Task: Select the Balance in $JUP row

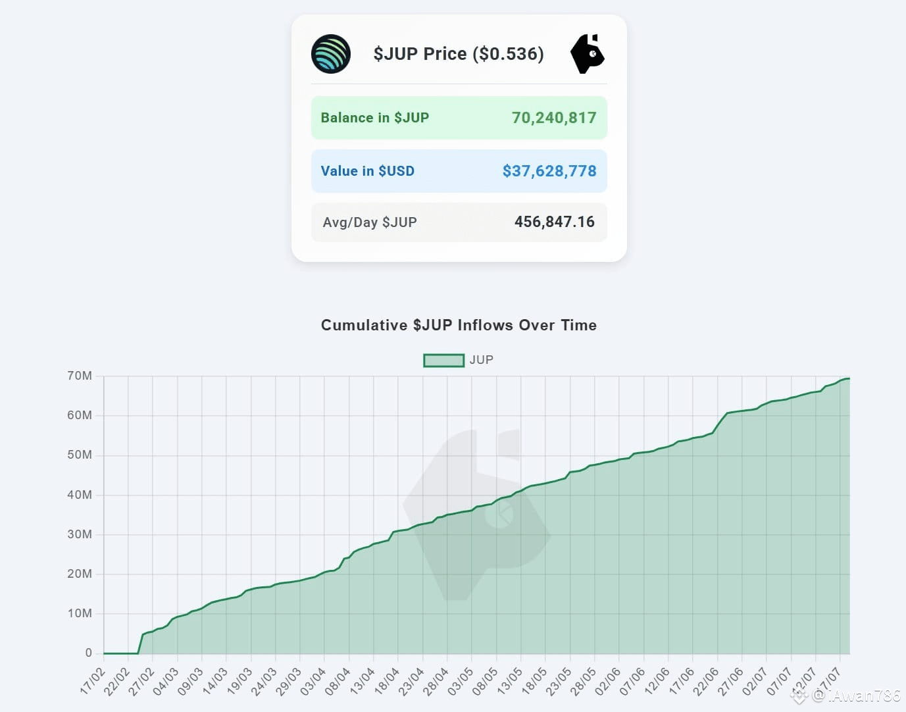Action: [459, 118]
